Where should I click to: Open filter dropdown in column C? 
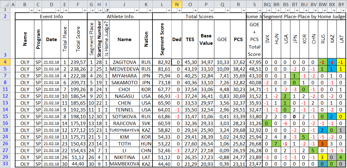point(39,10)
